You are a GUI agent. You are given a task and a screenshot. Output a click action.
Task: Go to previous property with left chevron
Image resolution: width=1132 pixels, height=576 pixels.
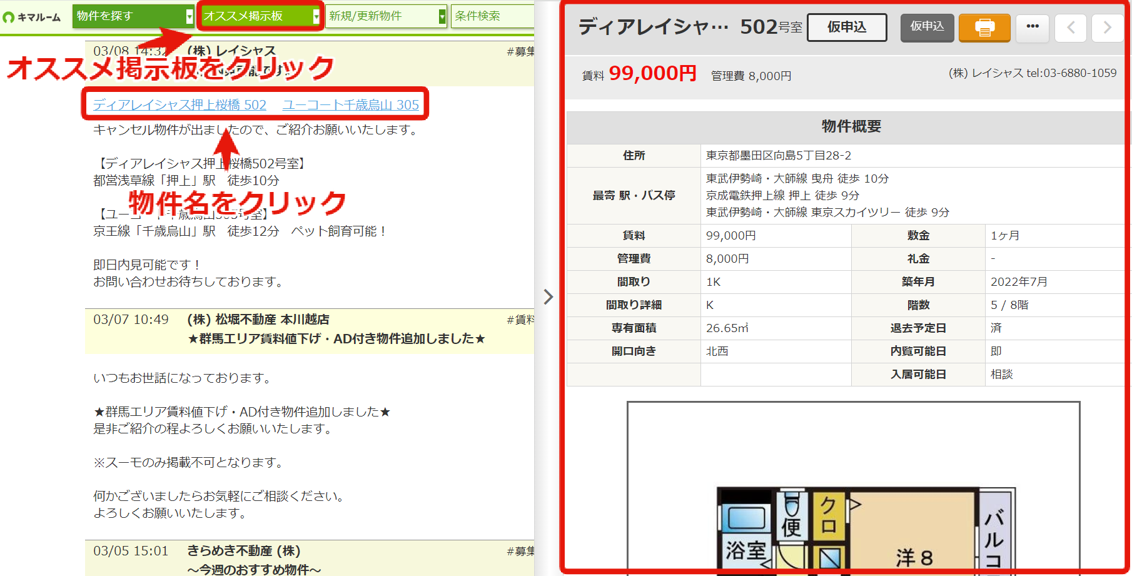1071,28
